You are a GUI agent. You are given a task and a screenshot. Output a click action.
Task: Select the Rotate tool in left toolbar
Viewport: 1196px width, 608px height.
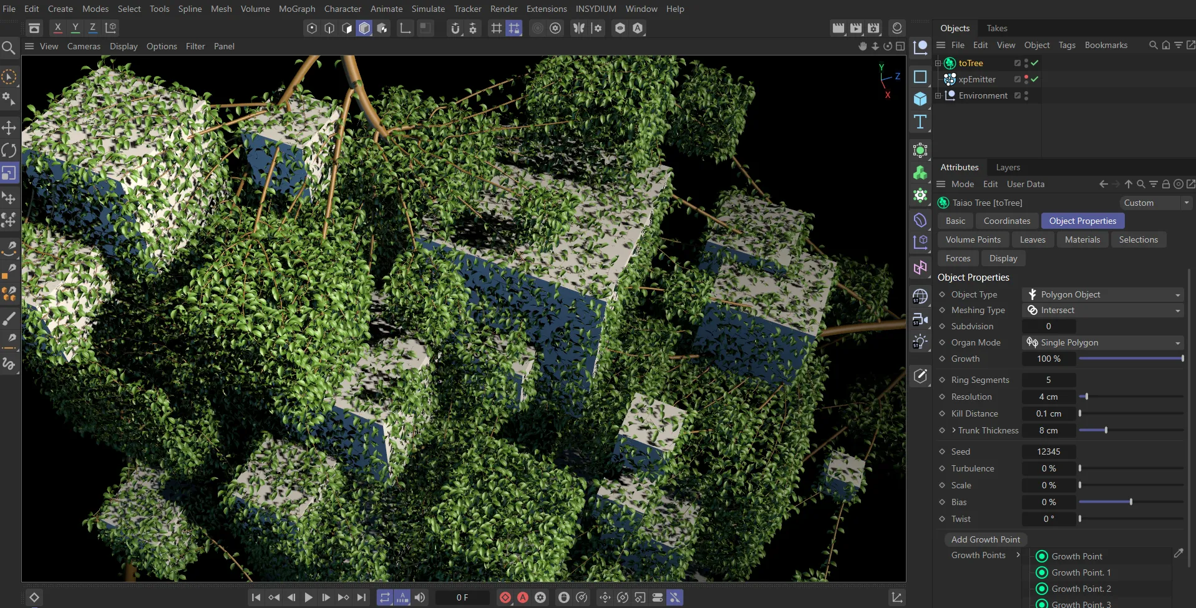9,150
